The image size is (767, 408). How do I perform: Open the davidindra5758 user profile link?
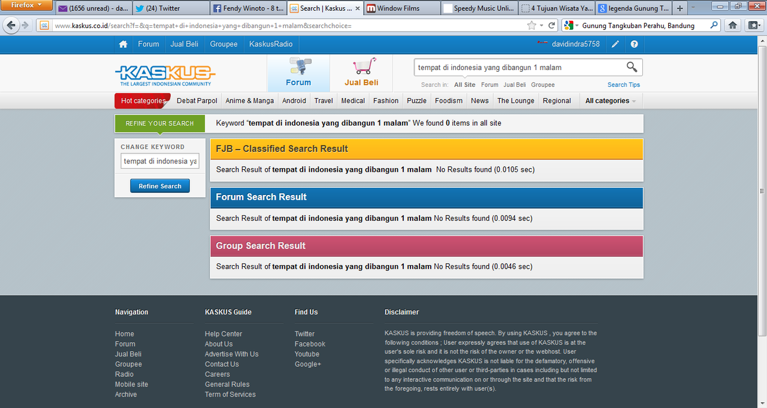576,44
